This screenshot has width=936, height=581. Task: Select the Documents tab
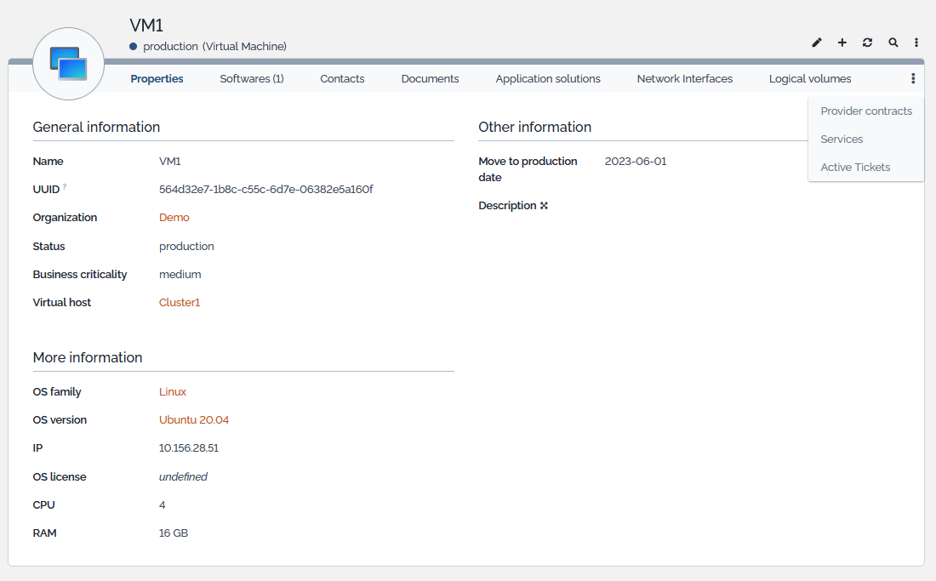(x=430, y=79)
